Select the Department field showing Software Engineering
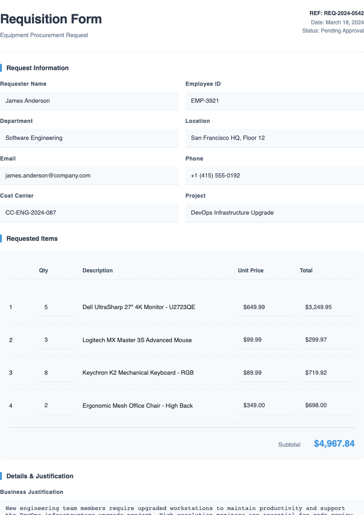 [89, 138]
